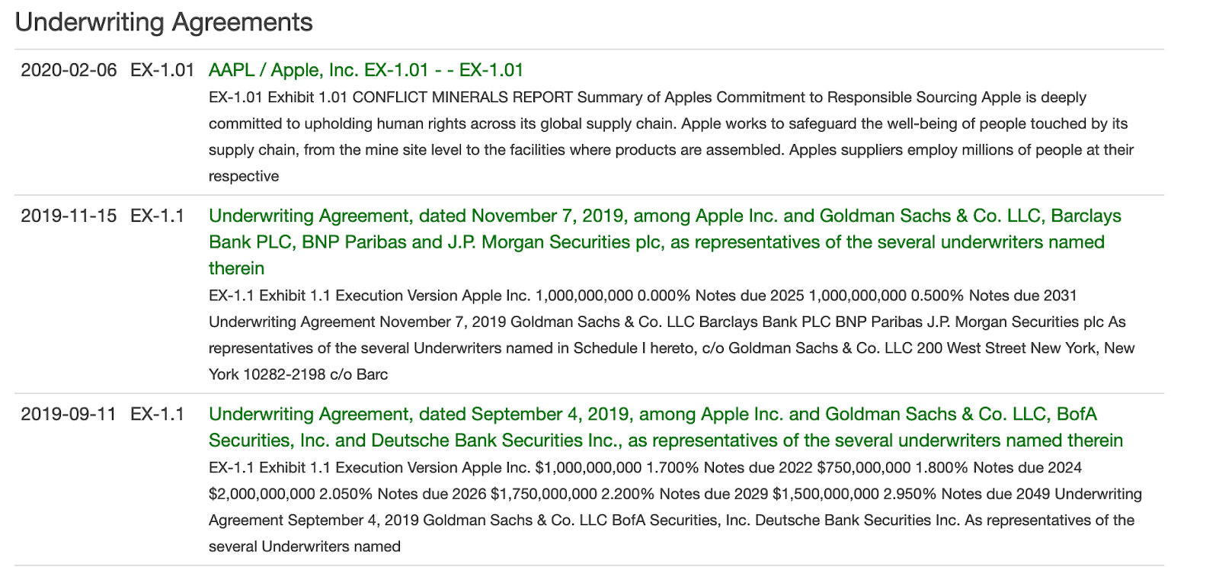Select the 2019-09-11 filing date
This screenshot has width=1219, height=570.
(x=69, y=414)
